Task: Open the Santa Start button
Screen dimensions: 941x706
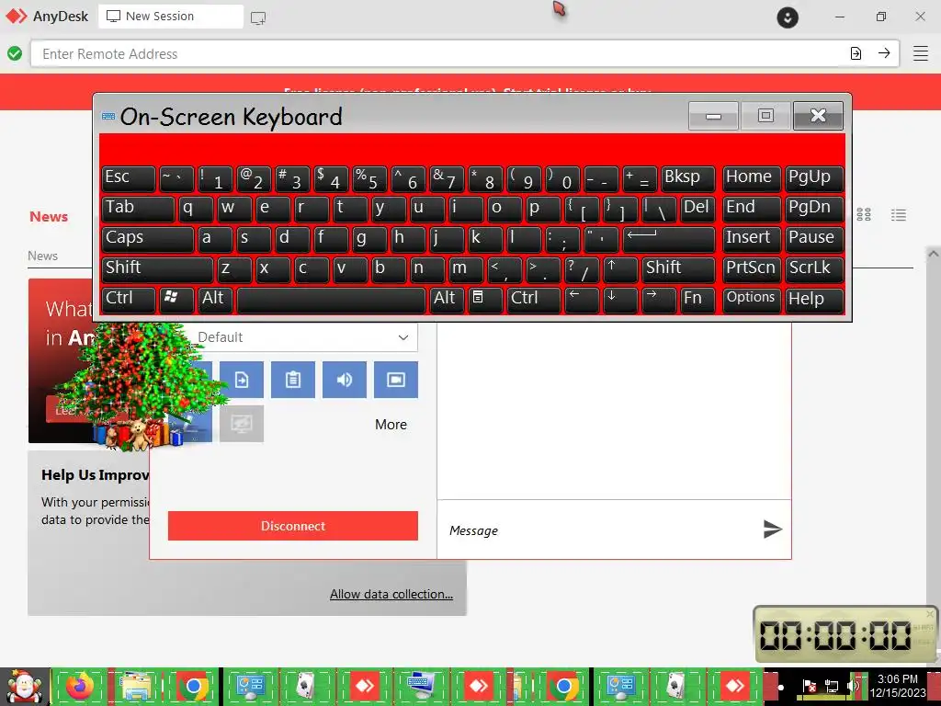Action: 25,687
